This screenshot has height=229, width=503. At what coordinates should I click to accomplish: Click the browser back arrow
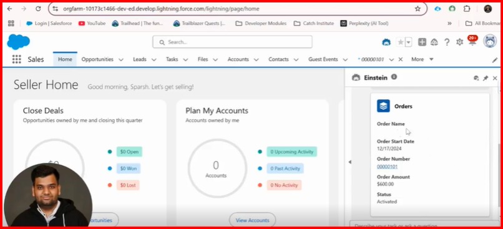pos(9,9)
